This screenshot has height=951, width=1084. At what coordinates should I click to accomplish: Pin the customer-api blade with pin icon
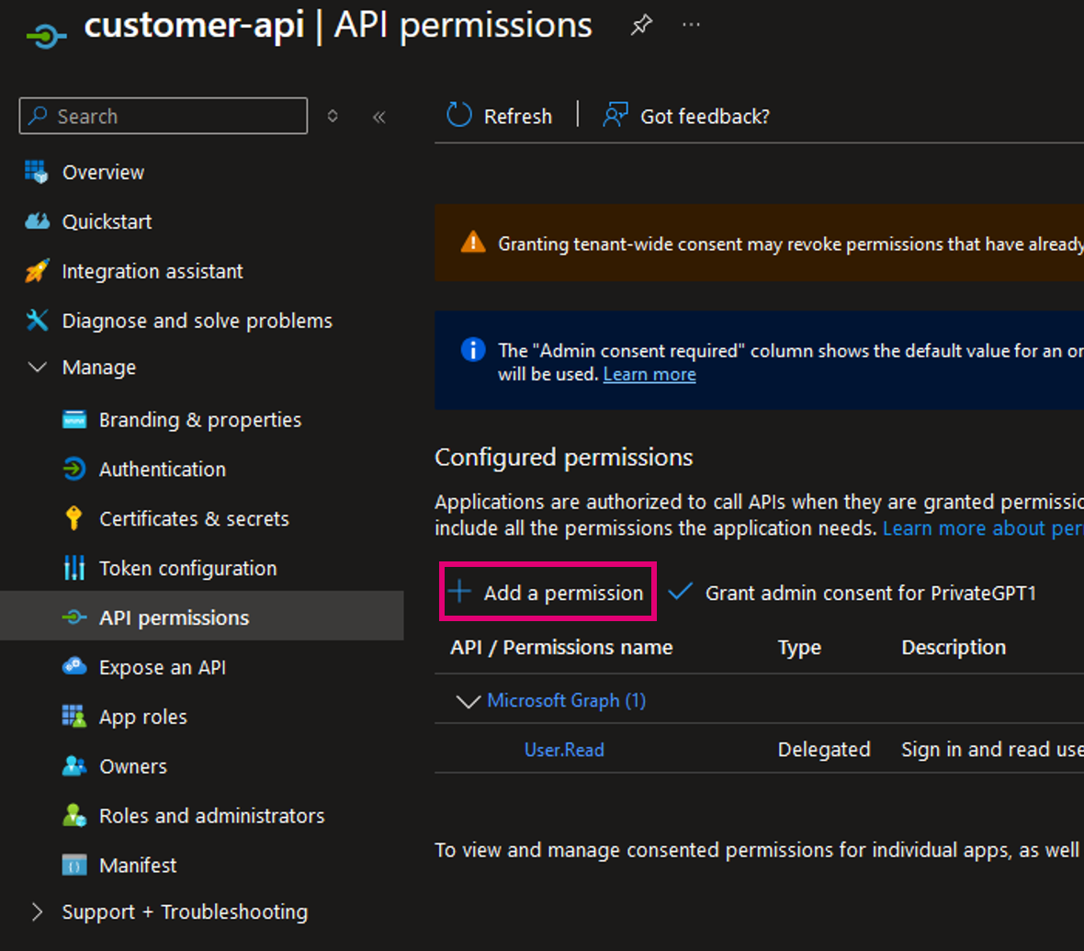pos(641,26)
